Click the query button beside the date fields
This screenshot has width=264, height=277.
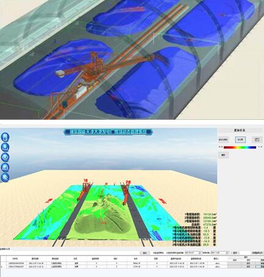pos(235,253)
